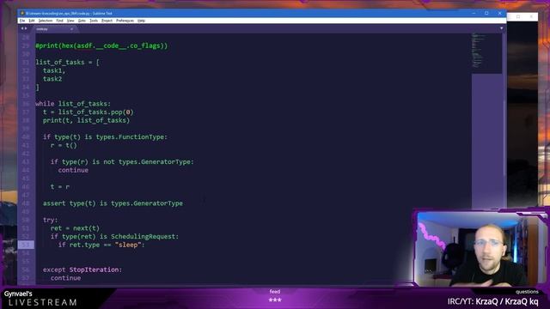Click "if type(r) is not types.GeneratorType:" line

[122, 162]
